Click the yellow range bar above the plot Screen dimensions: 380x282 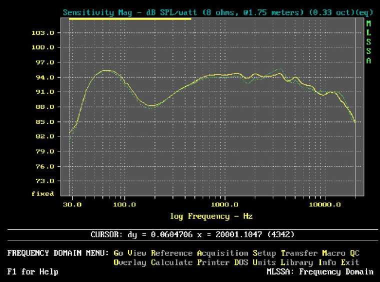click(130, 19)
